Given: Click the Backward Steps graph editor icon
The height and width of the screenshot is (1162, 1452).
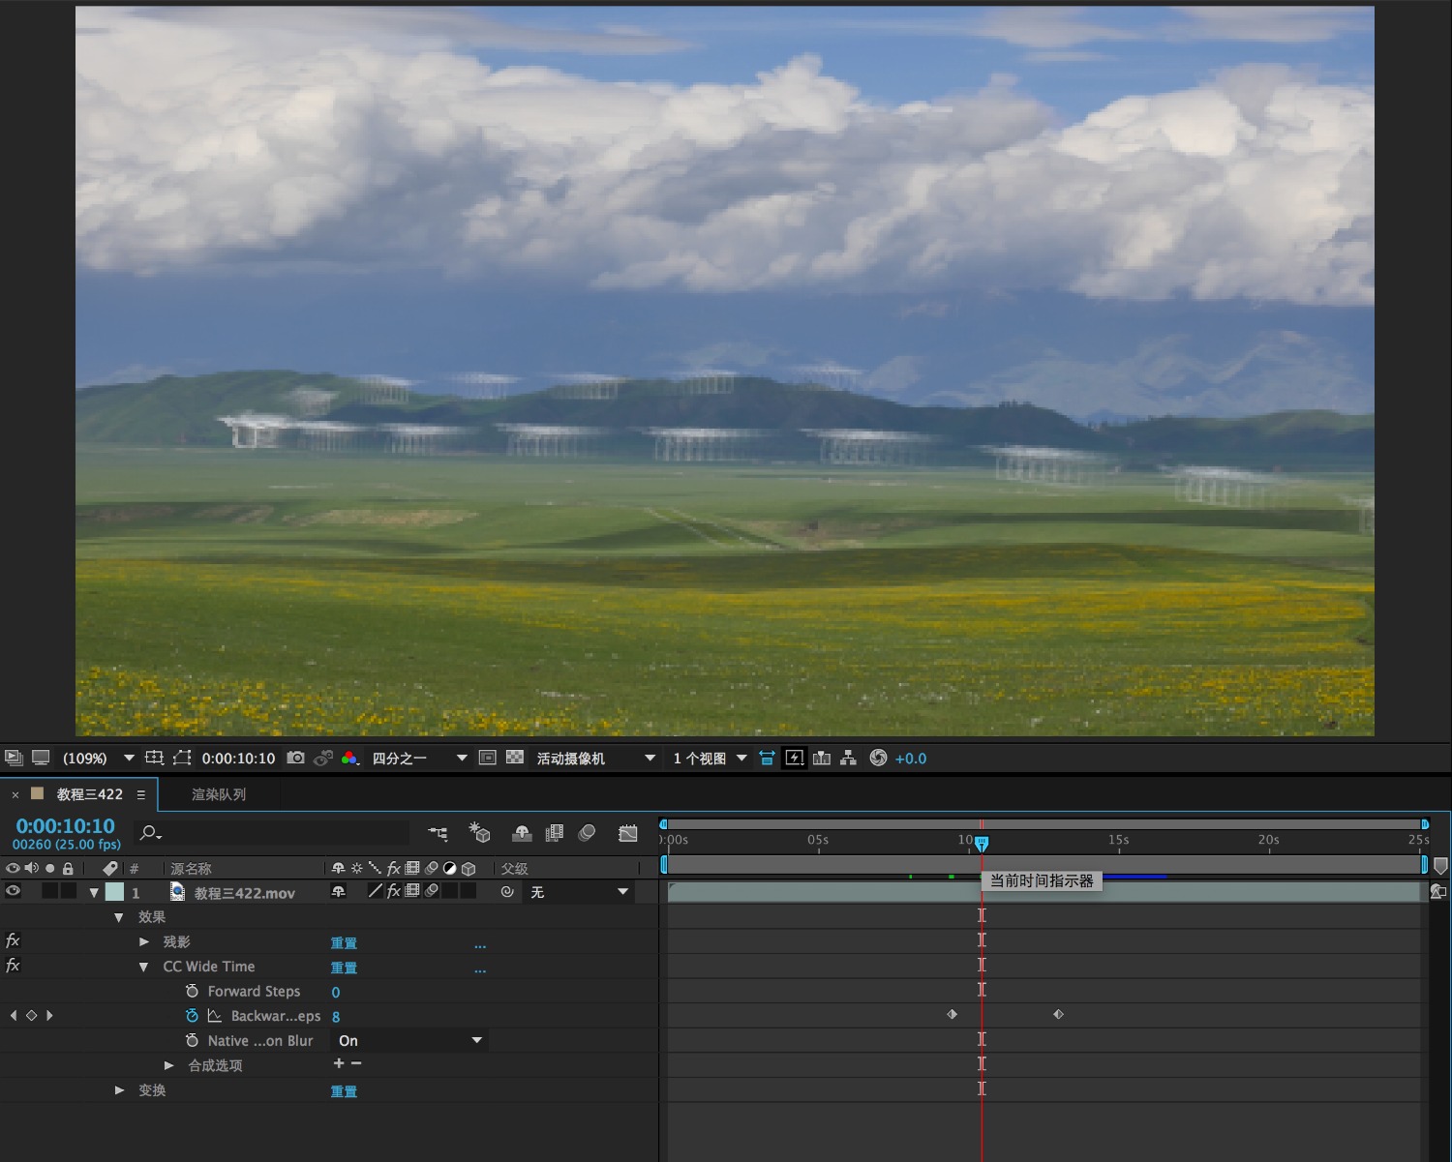Looking at the screenshot, I should pos(215,1016).
